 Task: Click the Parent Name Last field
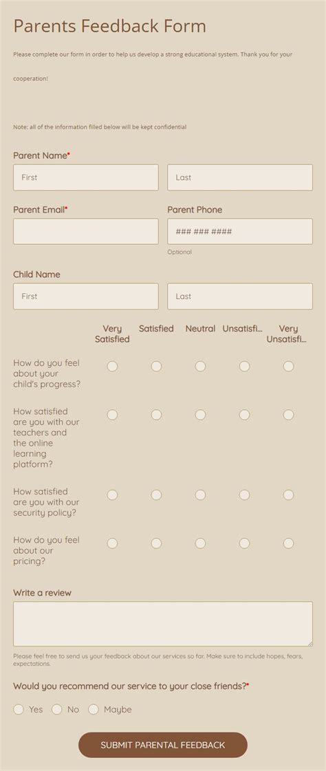pos(240,177)
